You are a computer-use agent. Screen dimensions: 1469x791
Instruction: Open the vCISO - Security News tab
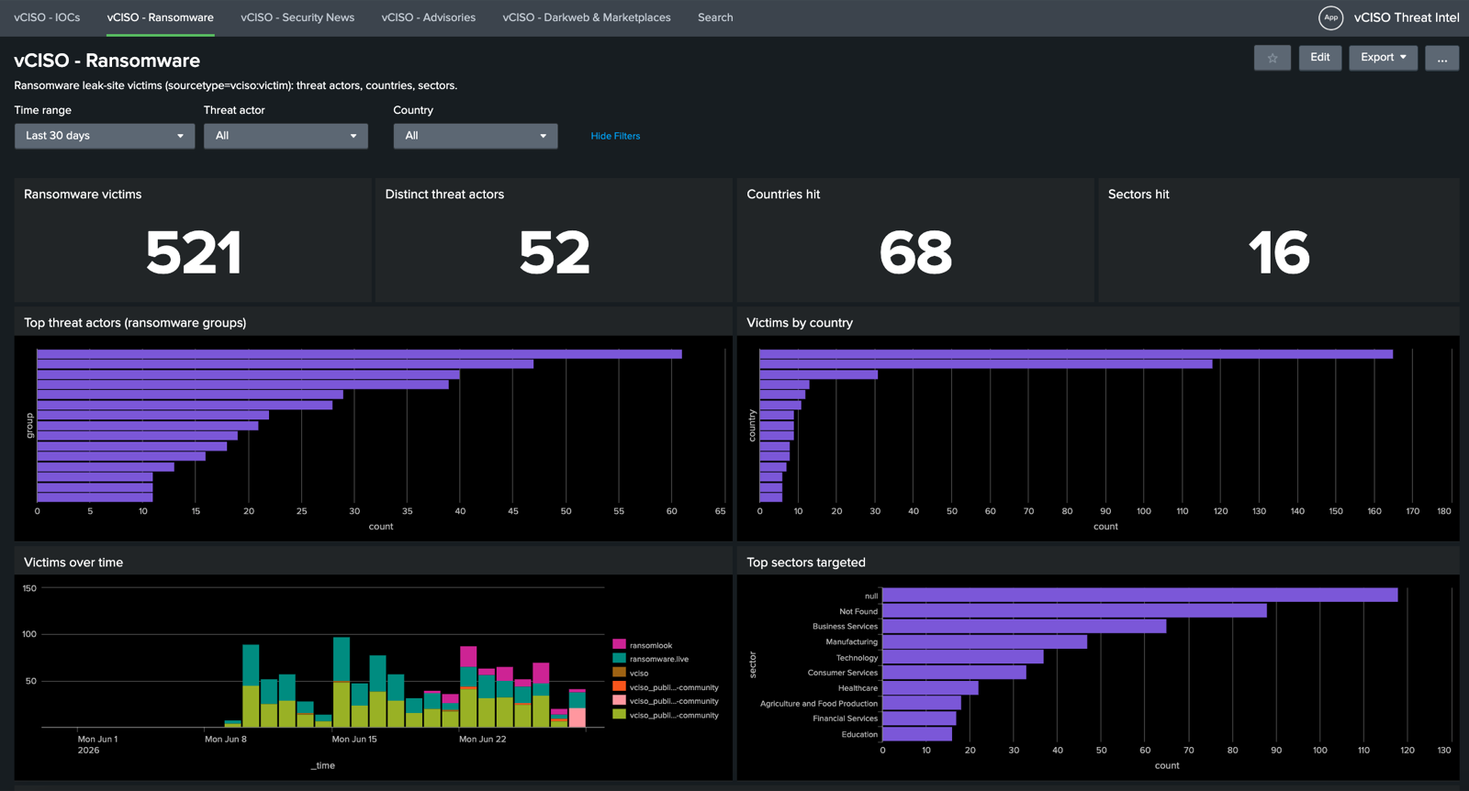point(297,17)
